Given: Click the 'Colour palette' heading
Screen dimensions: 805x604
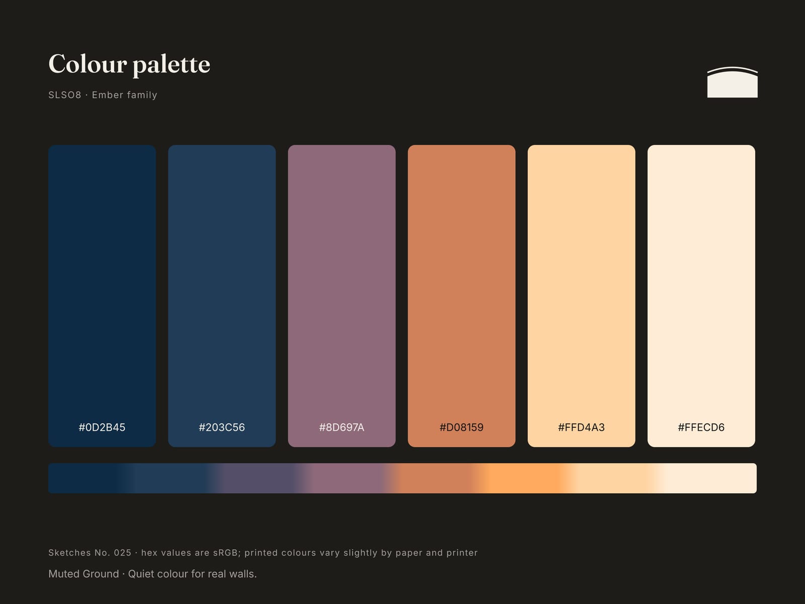Looking at the screenshot, I should click(x=129, y=64).
